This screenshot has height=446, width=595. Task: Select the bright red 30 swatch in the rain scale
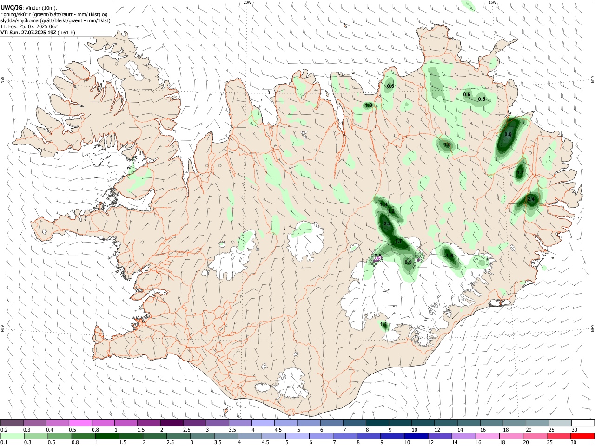coord(582,436)
